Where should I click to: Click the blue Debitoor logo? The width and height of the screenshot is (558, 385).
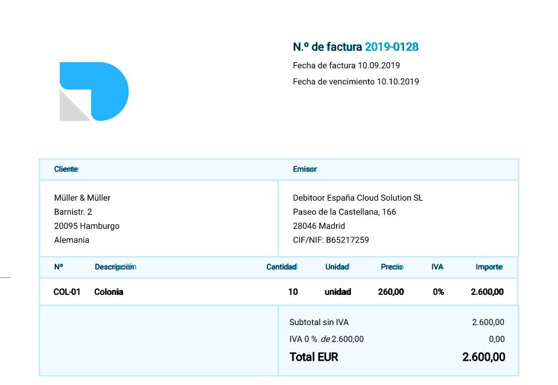pyautogui.click(x=94, y=91)
